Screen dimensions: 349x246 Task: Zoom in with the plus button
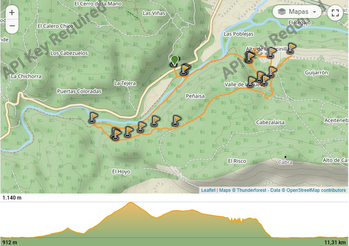(x=12, y=12)
